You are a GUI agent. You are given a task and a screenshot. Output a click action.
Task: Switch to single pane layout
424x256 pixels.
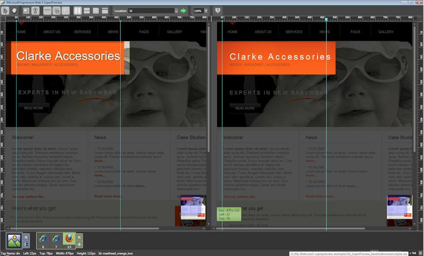(x=105, y=11)
